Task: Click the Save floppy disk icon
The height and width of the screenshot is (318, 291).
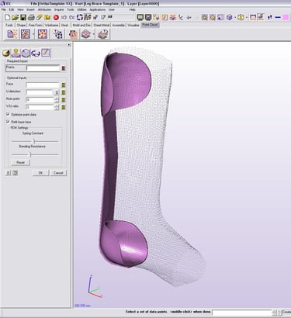Action: [x=23, y=17]
